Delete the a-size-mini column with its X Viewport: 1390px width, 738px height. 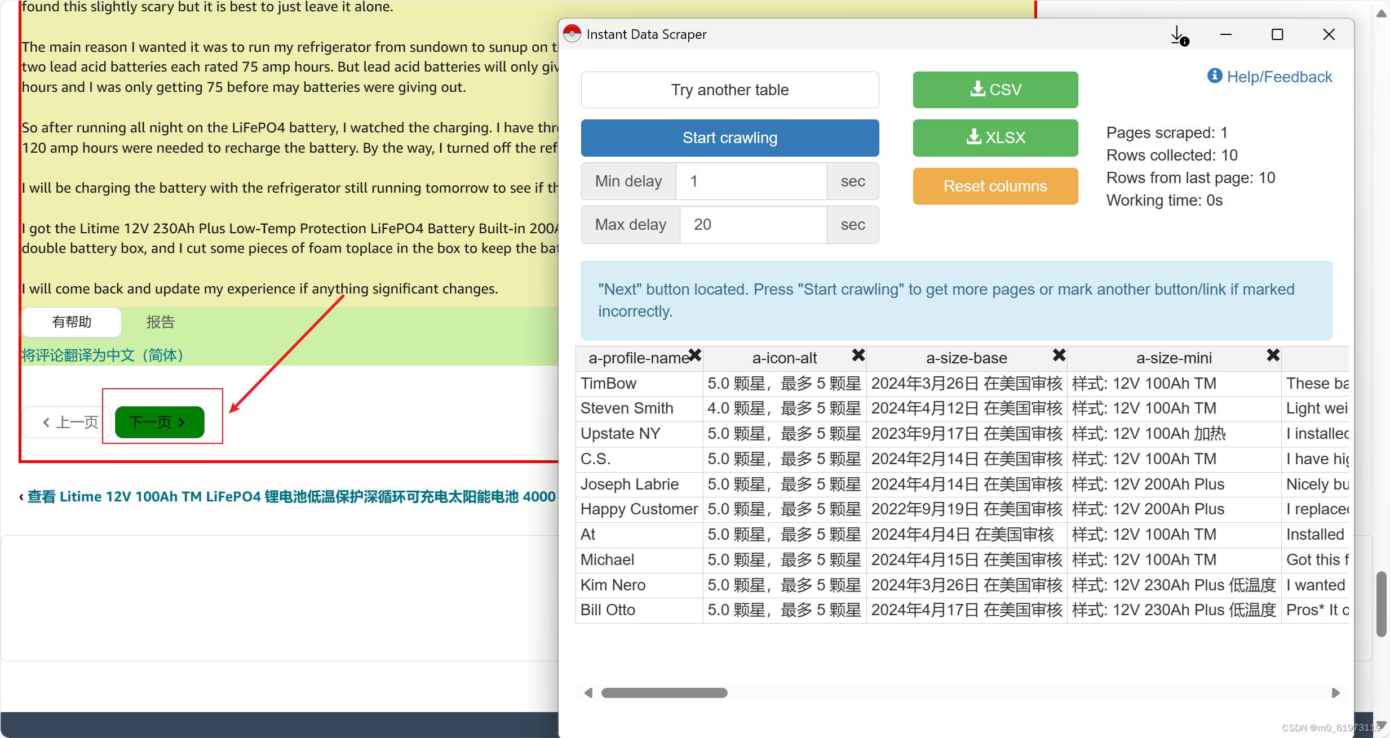point(1273,355)
